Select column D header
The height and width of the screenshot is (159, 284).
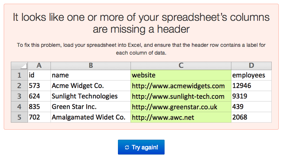coord(252,66)
